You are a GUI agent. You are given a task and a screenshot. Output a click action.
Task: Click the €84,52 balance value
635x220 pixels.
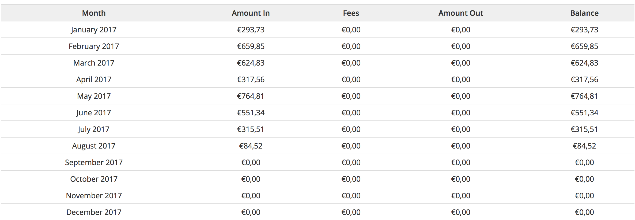(x=584, y=146)
